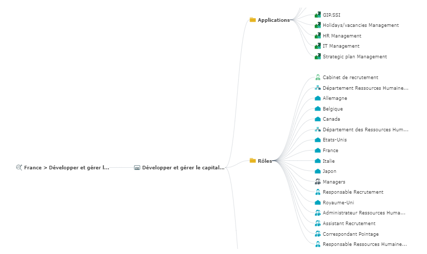Click the magnifier icon beside France root node

[19, 167]
